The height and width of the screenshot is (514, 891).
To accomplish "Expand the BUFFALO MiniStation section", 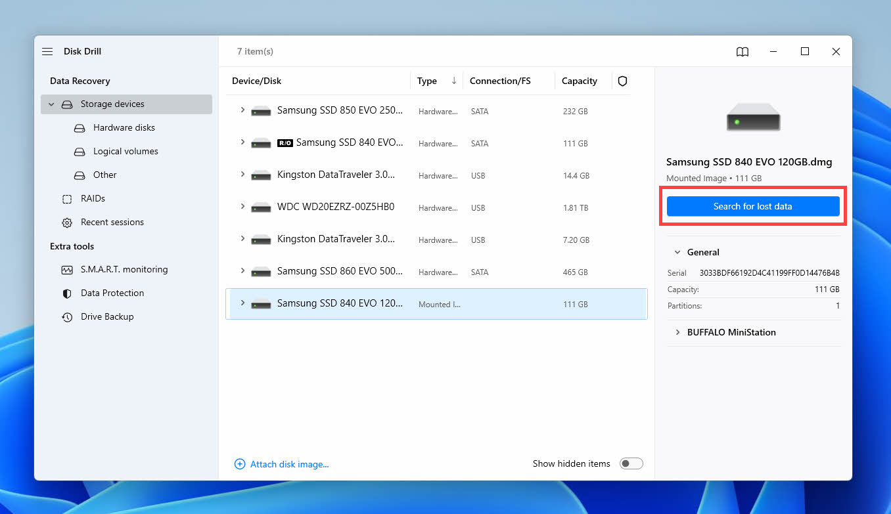I will pos(677,332).
